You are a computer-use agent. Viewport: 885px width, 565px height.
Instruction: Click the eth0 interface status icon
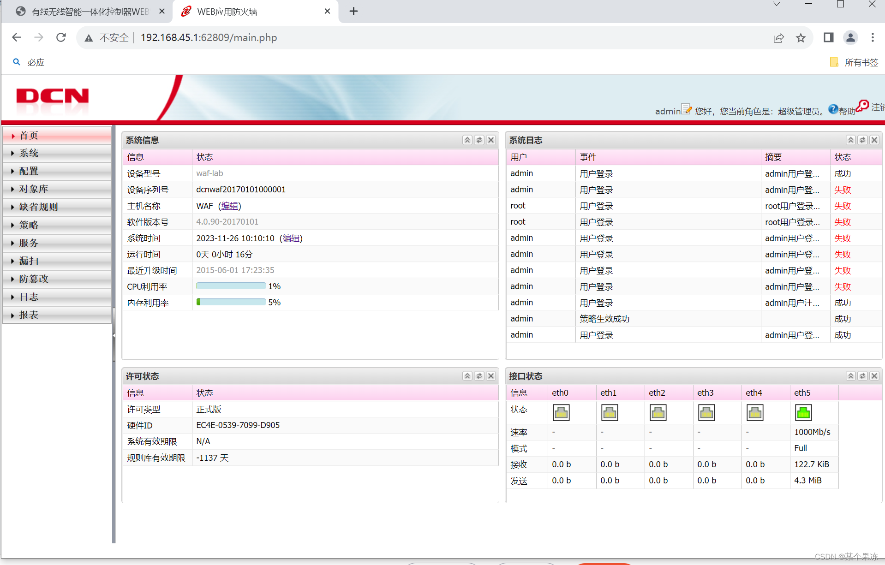pos(561,412)
